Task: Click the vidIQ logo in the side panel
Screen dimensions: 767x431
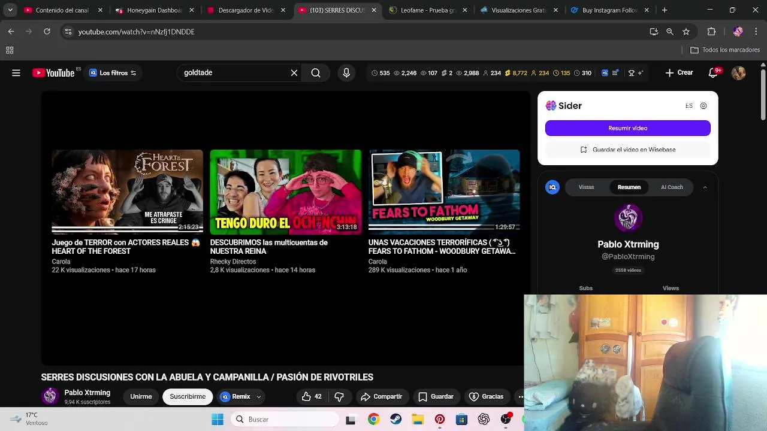Action: (552, 187)
